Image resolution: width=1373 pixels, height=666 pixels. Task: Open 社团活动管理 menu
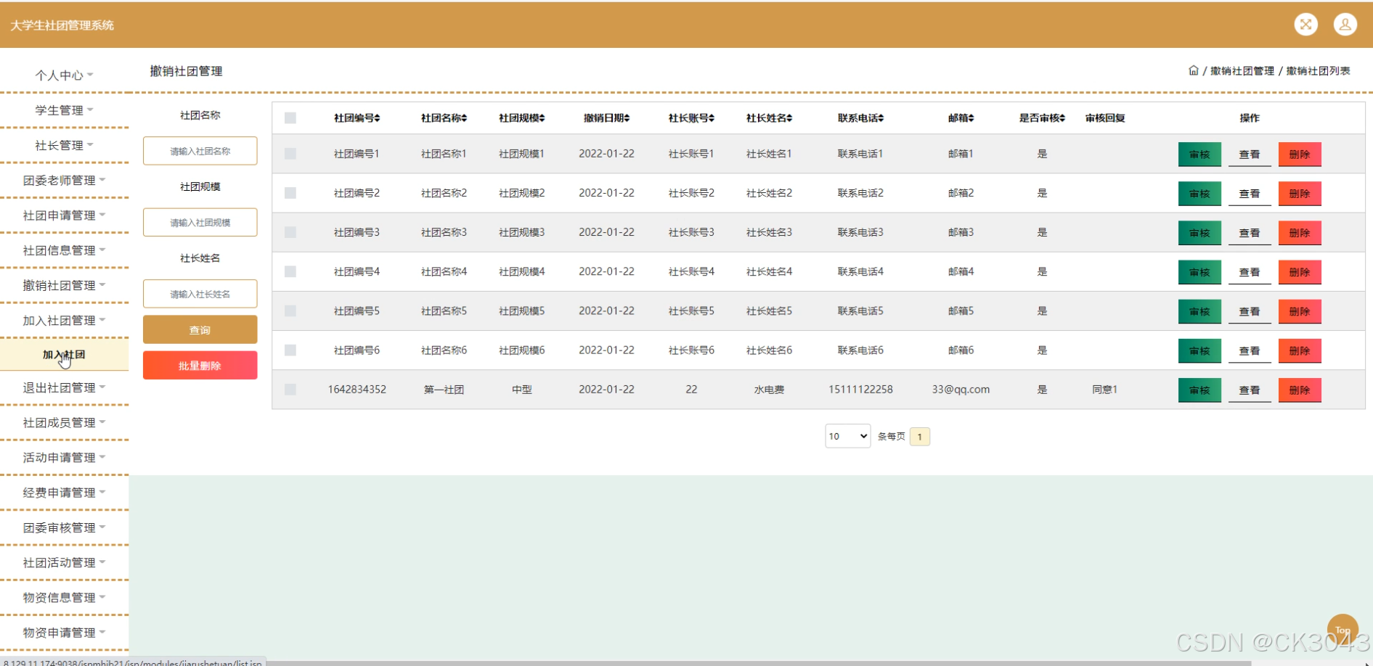point(64,562)
